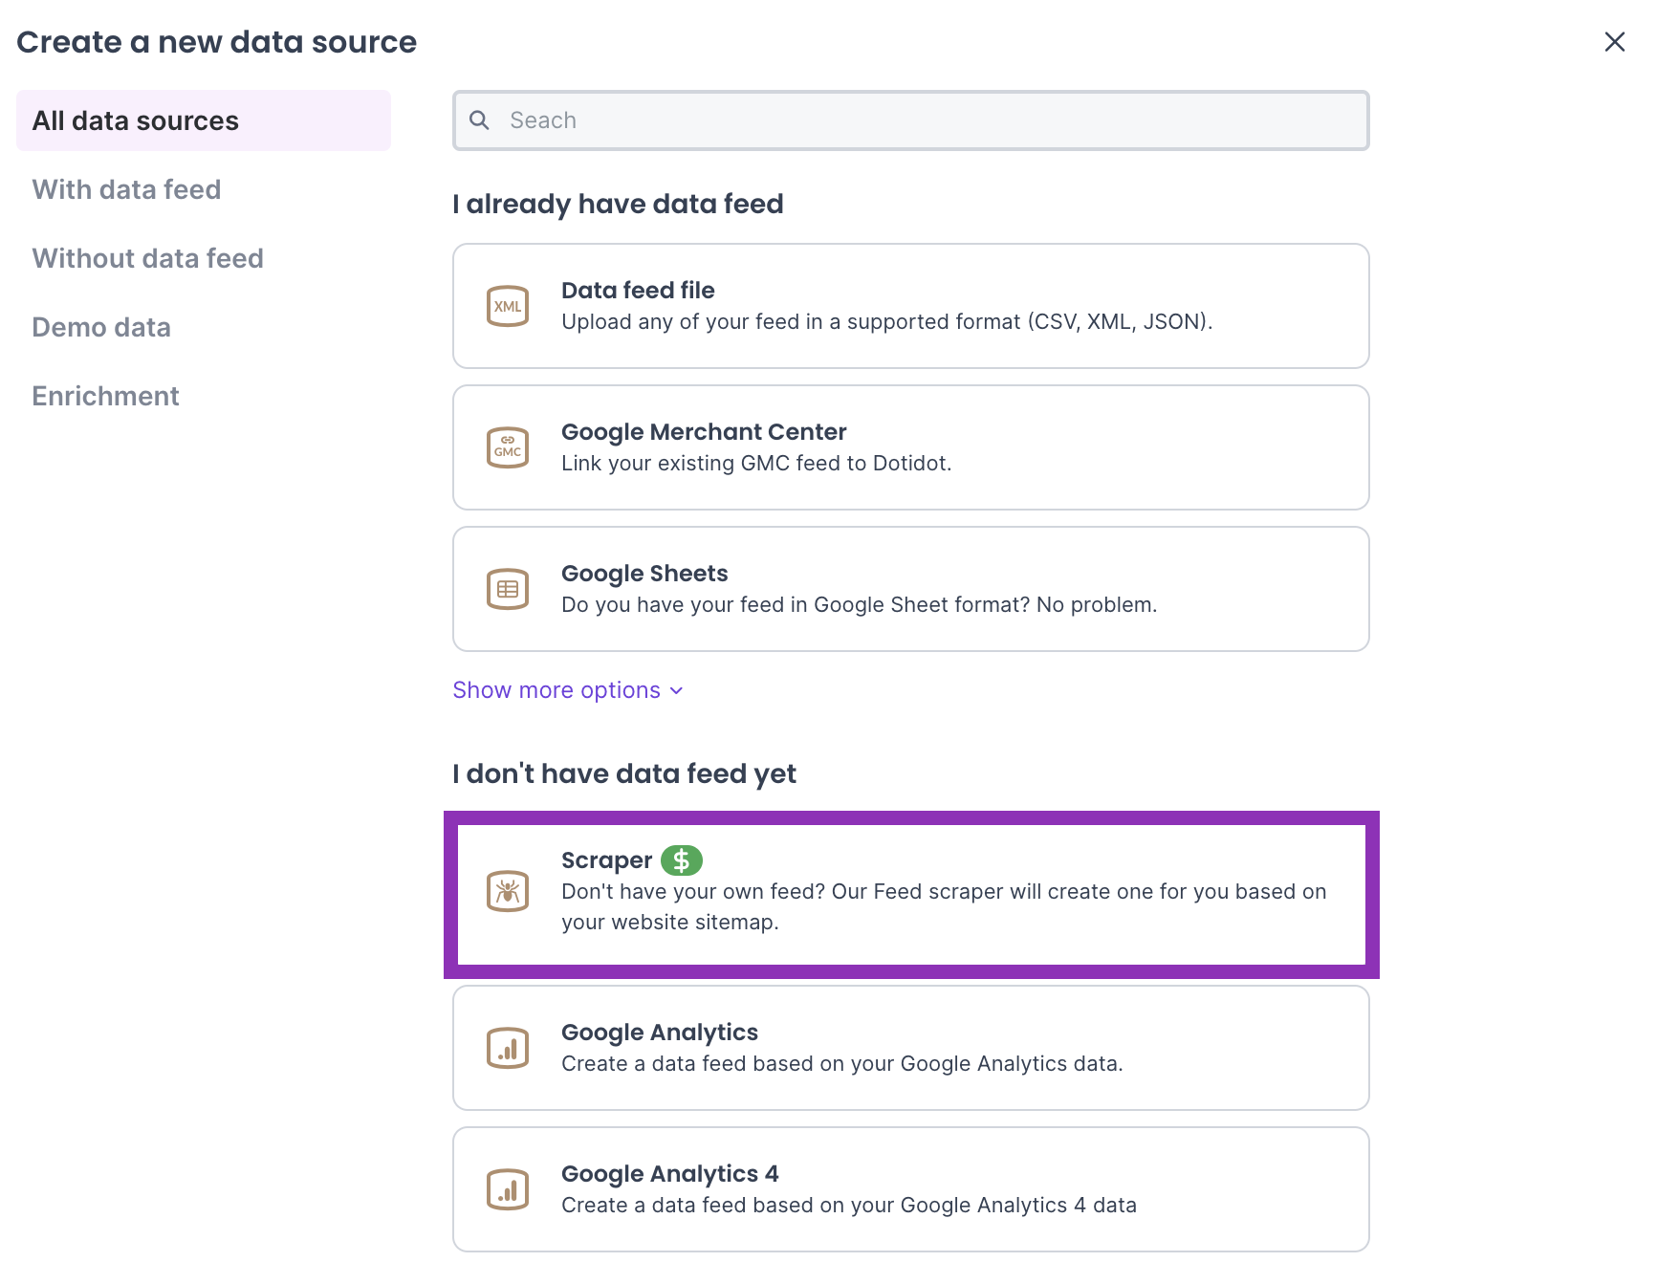This screenshot has height=1262, width=1658.
Task: Click the magnifying glass search icon
Action: click(x=480, y=120)
